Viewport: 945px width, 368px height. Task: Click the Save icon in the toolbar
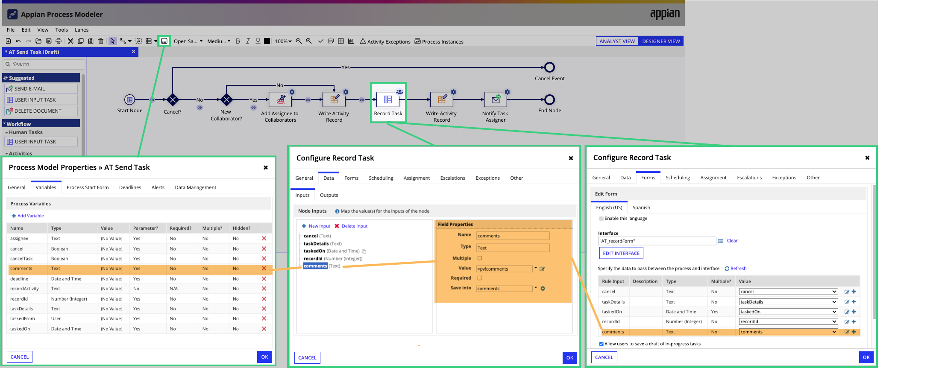coord(49,41)
